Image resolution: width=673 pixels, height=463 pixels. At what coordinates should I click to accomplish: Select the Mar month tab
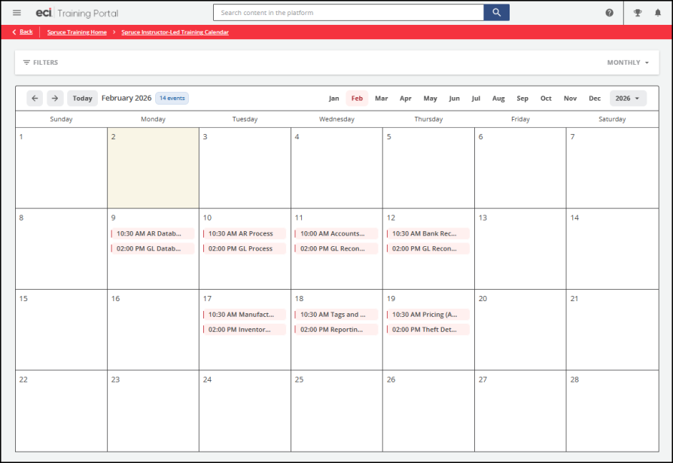[381, 99]
